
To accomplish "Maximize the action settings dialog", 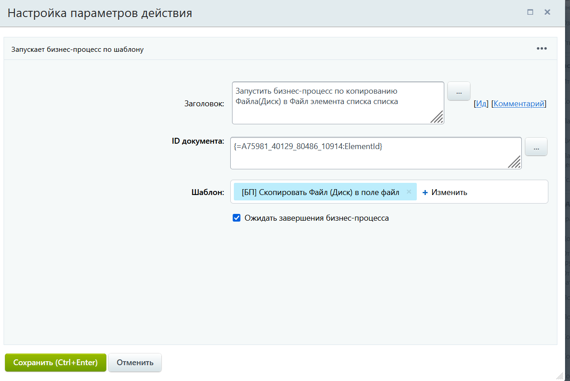I will [530, 13].
